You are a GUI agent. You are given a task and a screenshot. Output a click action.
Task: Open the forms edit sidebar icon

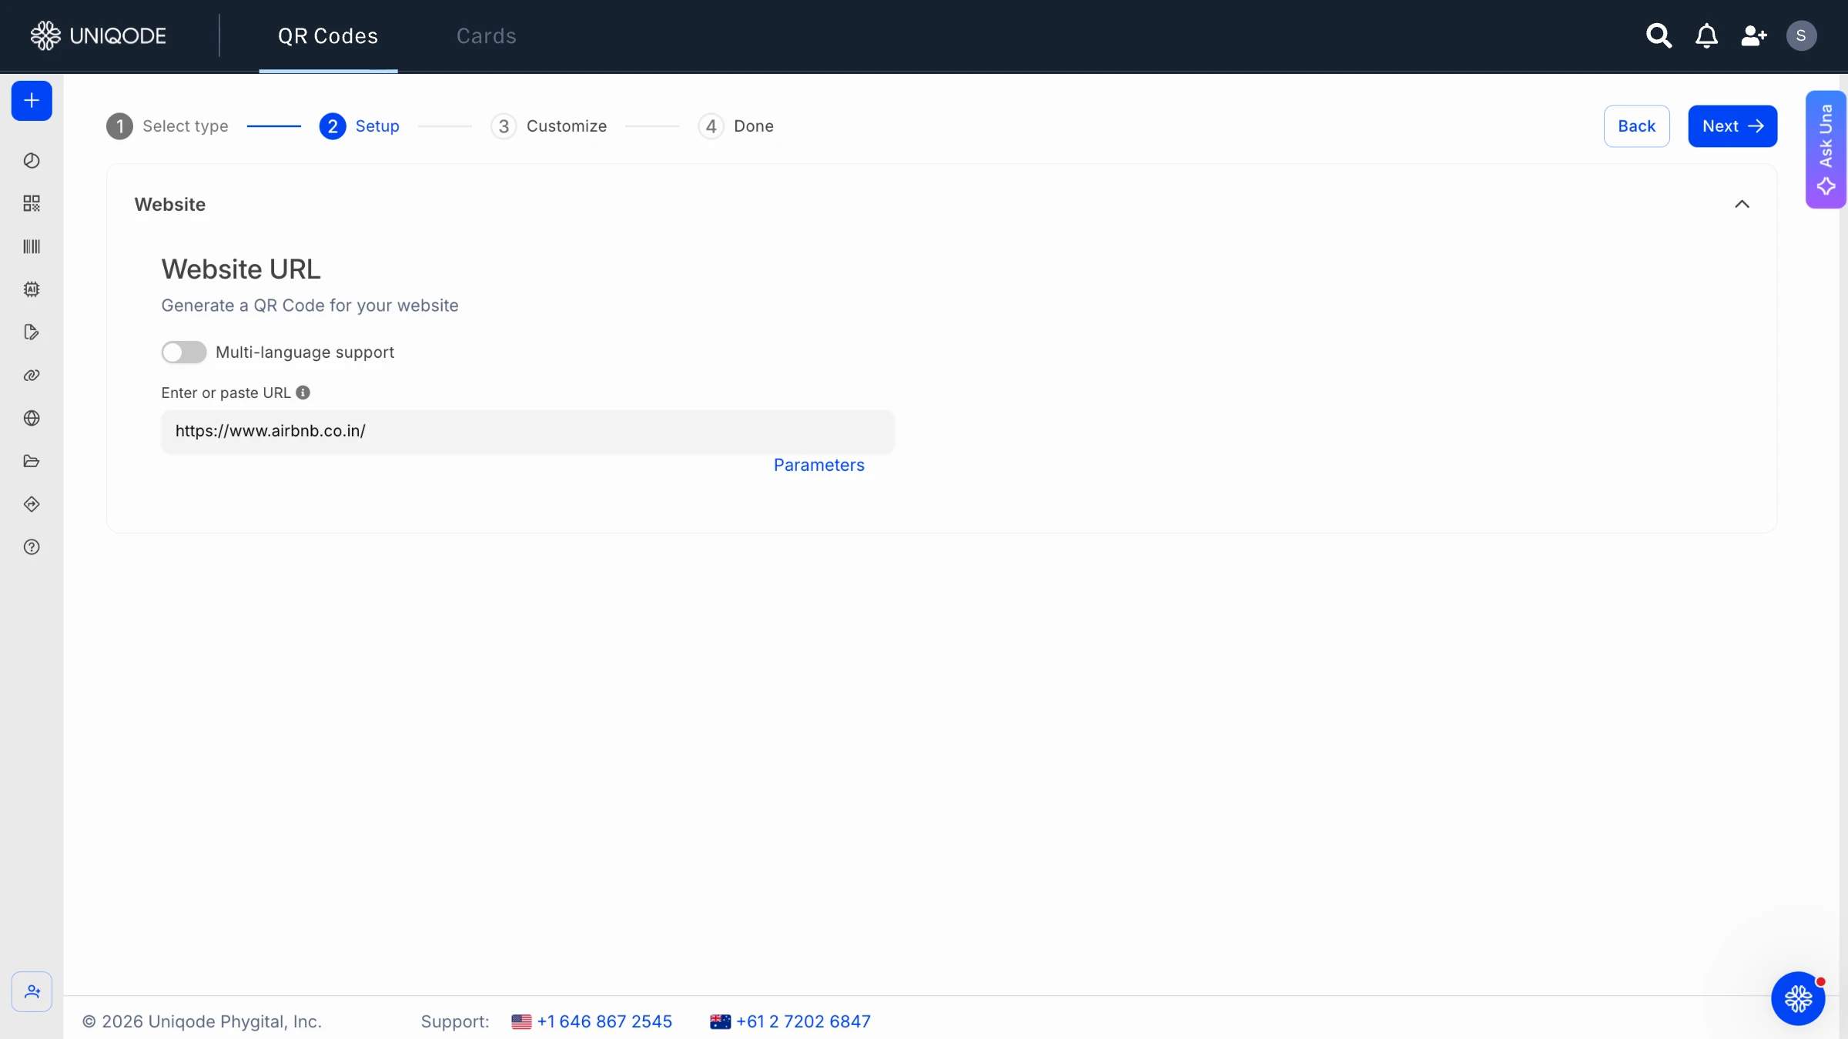(32, 332)
